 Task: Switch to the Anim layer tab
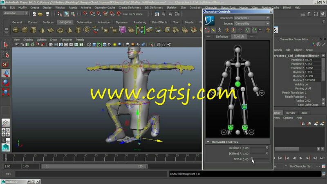click(304, 113)
